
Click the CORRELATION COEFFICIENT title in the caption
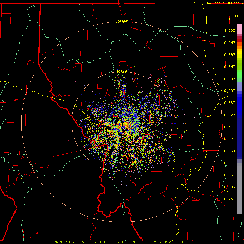coord(79,242)
